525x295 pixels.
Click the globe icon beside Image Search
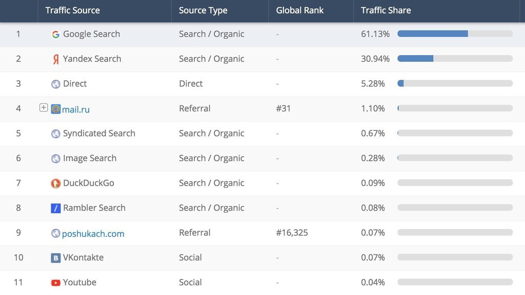click(55, 158)
